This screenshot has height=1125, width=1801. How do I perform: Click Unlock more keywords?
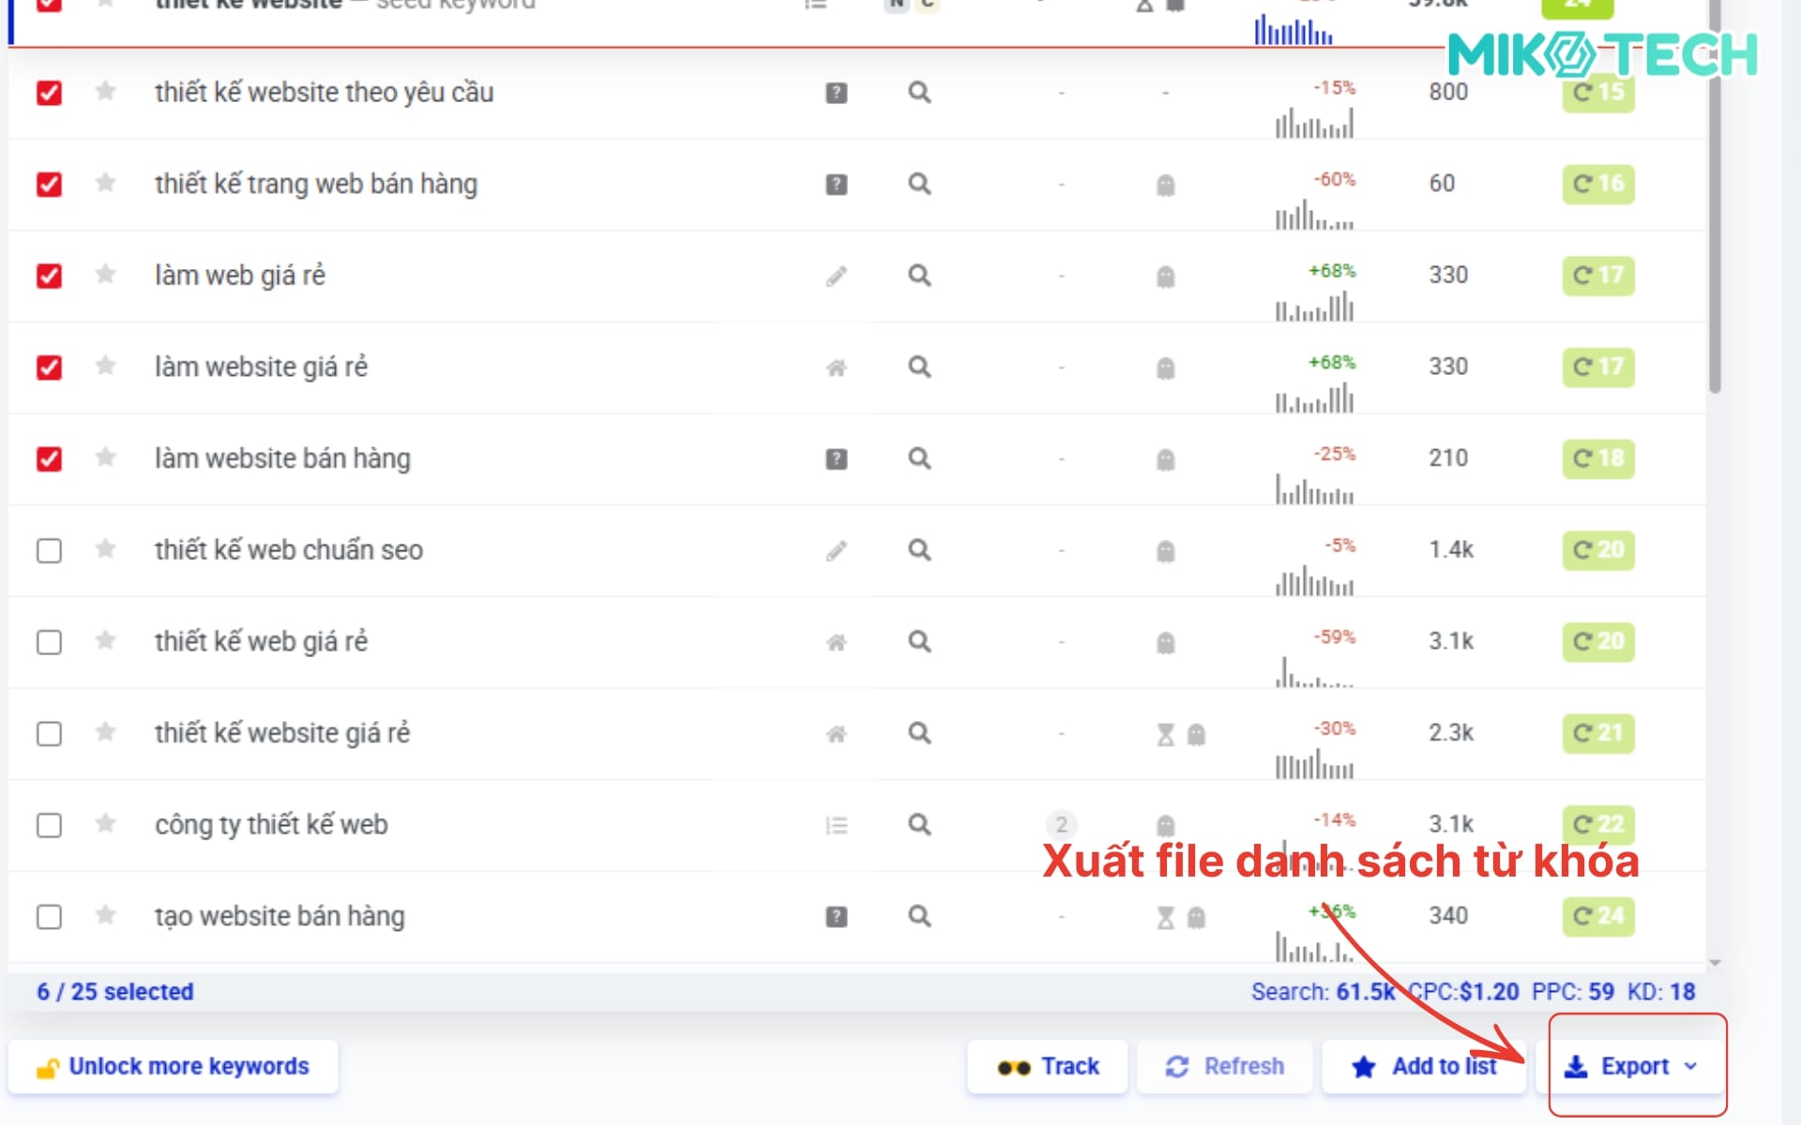(x=174, y=1066)
